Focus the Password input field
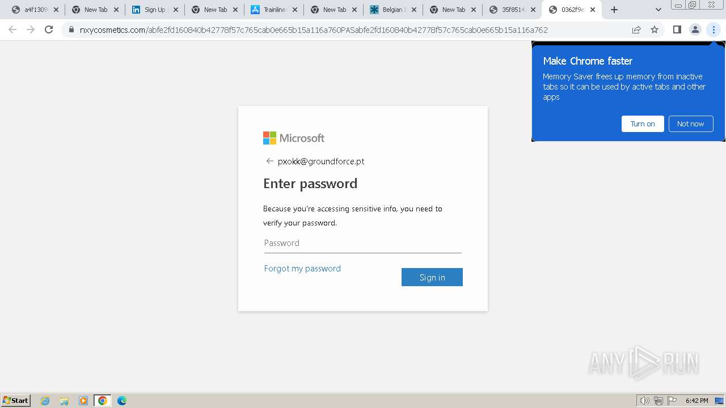The width and height of the screenshot is (726, 408). tap(362, 243)
